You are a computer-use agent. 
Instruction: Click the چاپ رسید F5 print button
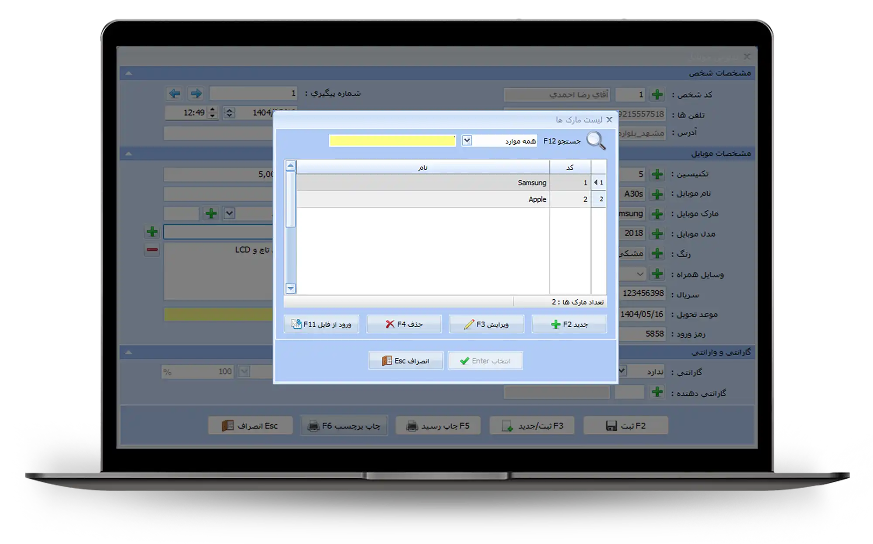click(438, 425)
